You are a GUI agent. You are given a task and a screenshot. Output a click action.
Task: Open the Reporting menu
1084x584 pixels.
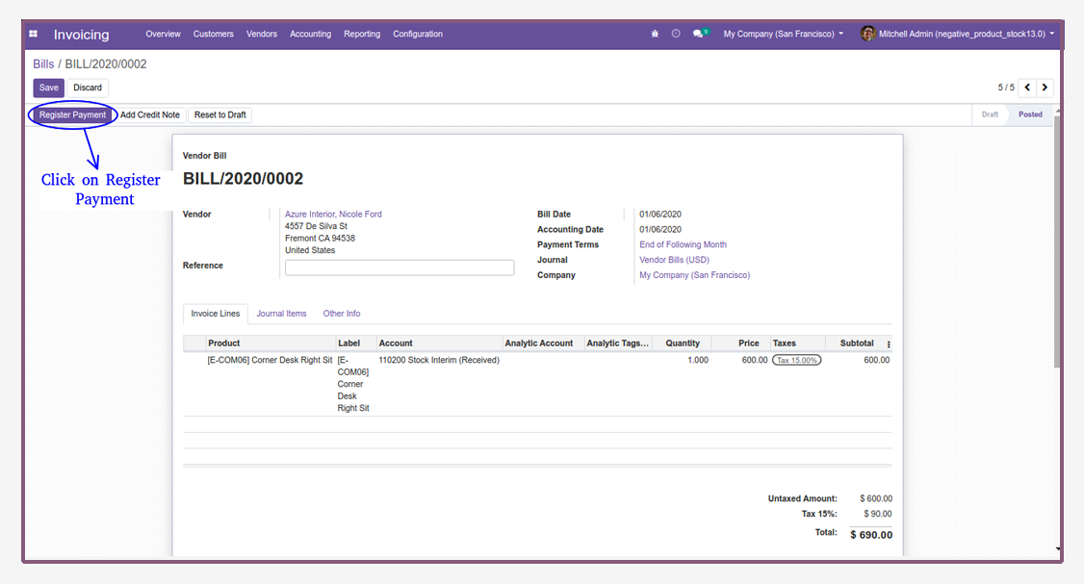[362, 34]
